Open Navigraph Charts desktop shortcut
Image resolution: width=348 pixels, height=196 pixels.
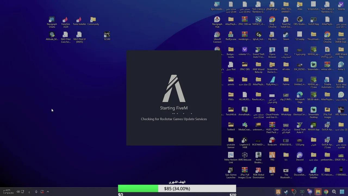[52, 22]
